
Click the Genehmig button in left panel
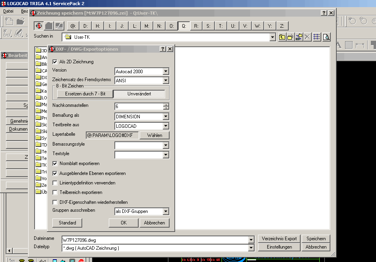tap(17, 121)
